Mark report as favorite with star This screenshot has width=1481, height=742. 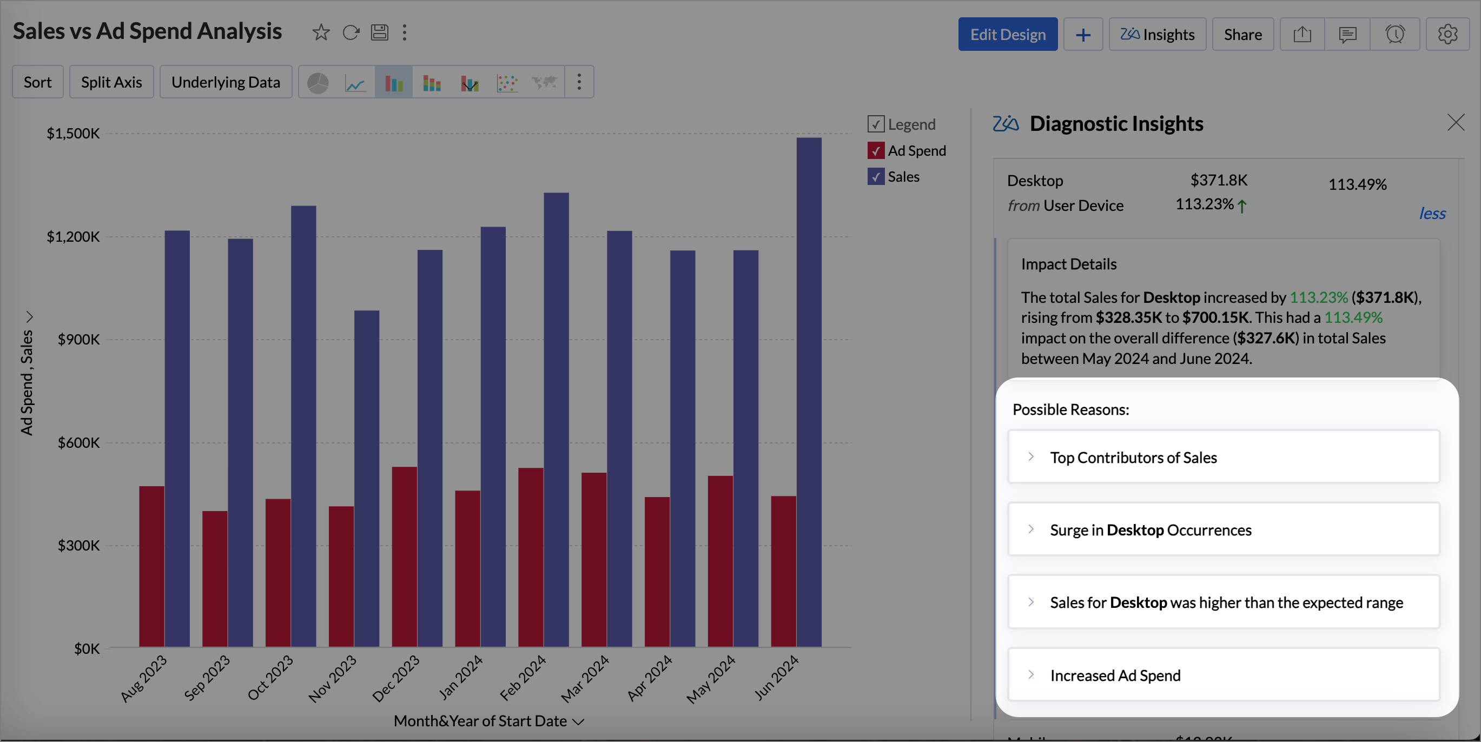pos(321,33)
